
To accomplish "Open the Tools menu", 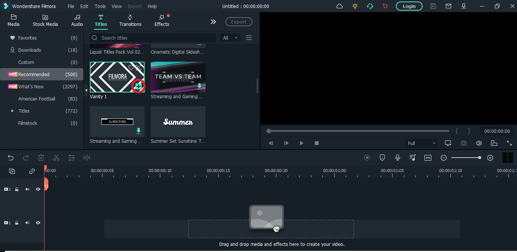I will point(100,6).
